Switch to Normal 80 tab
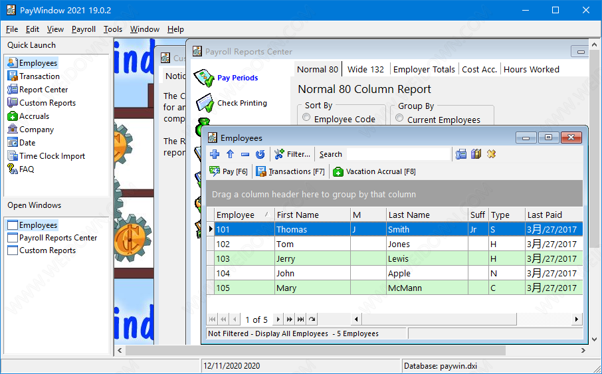 click(x=318, y=70)
